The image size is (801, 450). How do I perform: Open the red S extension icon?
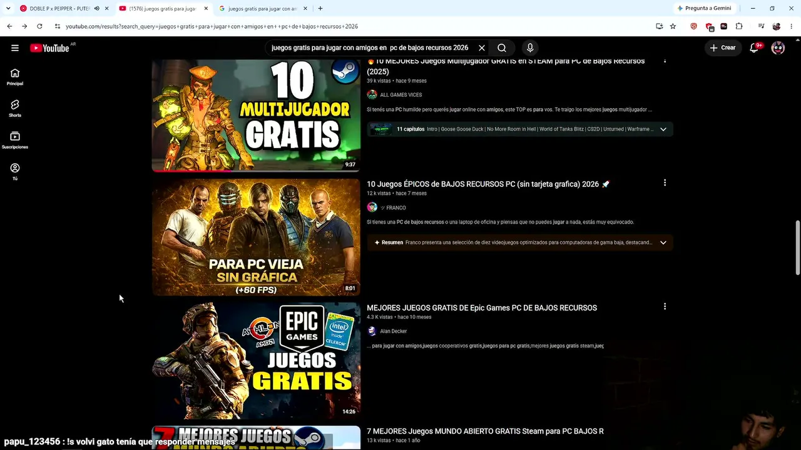[x=693, y=26]
